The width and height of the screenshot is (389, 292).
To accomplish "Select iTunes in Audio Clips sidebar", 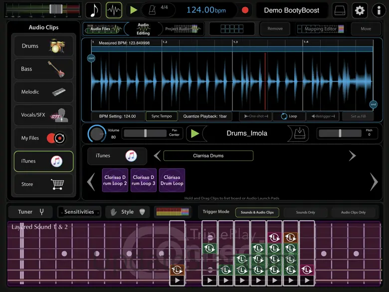I will pos(44,161).
